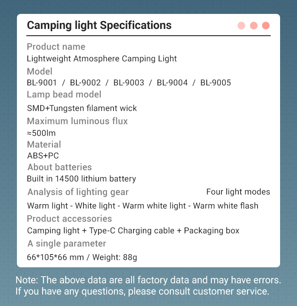297x306 pixels.
Task: Select SMD+Tungsten filament wick text
Action: pyautogui.click(x=82, y=108)
